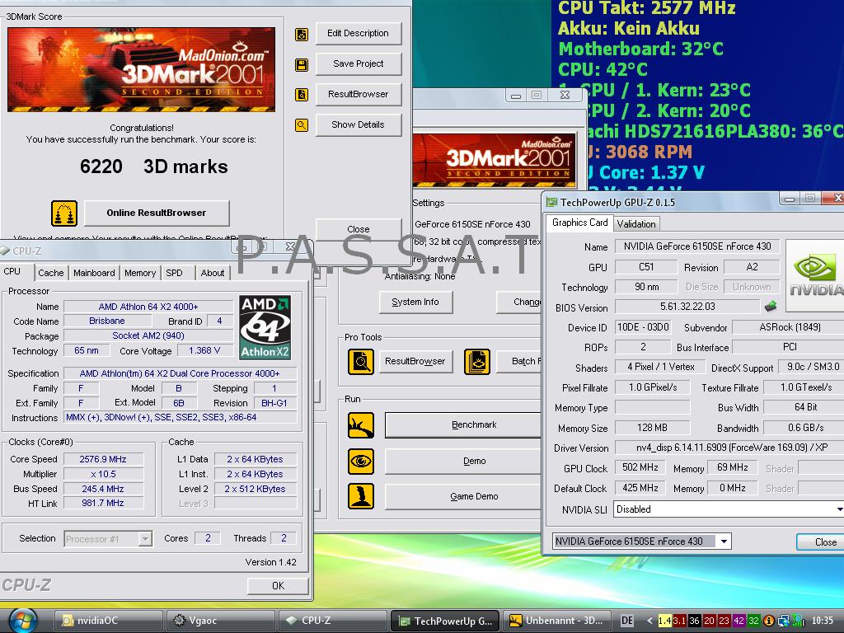The width and height of the screenshot is (844, 633).
Task: Click the Core Speed value 2576.9 MHz
Action: 103,459
